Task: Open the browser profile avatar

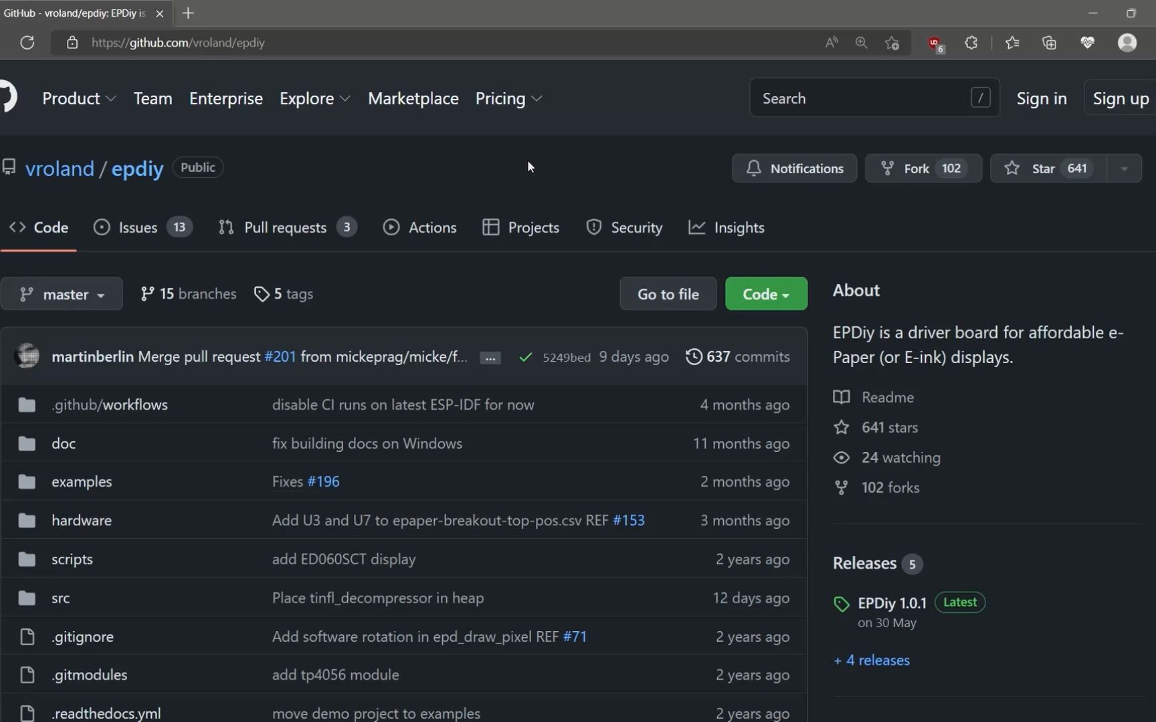Action: coord(1127,43)
